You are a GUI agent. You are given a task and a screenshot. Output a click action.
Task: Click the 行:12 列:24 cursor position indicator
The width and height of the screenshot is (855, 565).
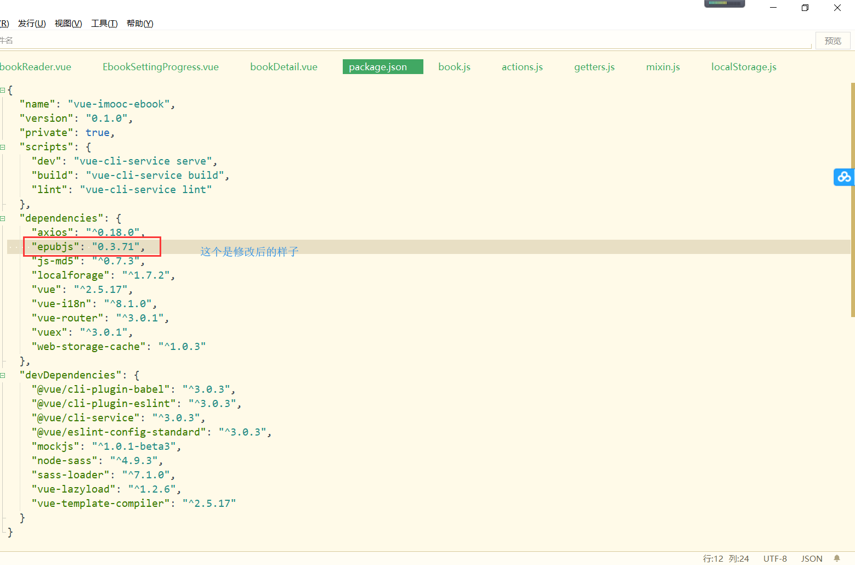726,558
